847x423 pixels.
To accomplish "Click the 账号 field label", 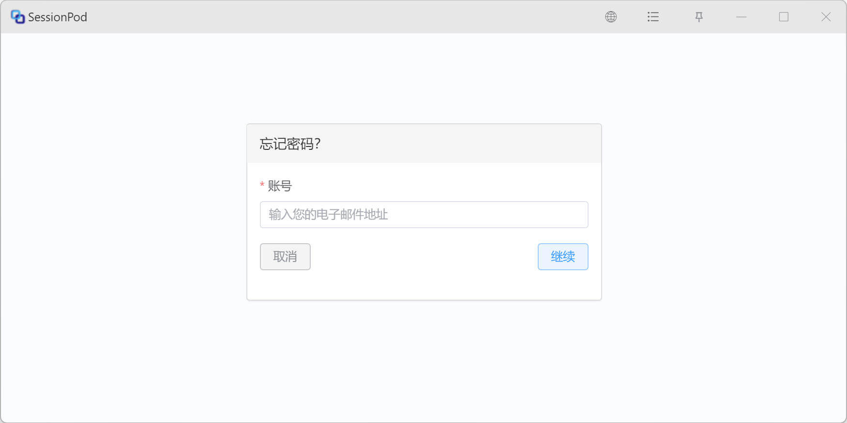I will pos(280,186).
